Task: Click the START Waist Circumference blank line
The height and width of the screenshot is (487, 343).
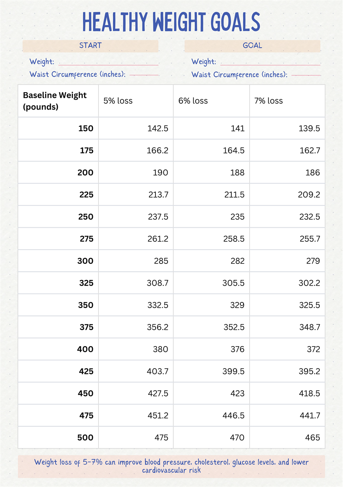Action: click(x=144, y=75)
